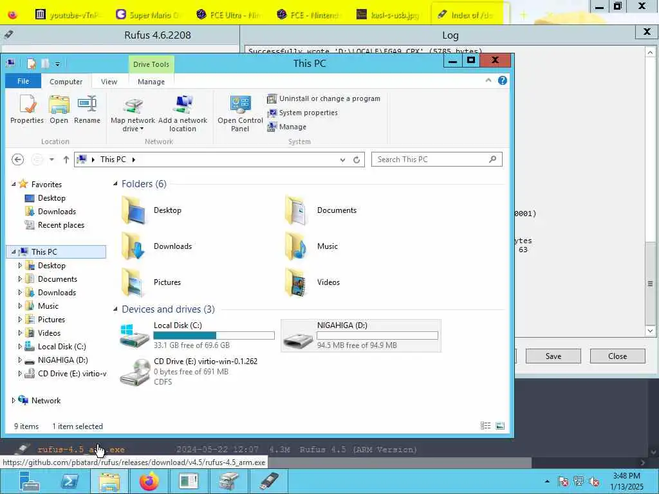The width and height of the screenshot is (659, 494).
Task: Click Close in Rufus Log window
Action: 617,356
